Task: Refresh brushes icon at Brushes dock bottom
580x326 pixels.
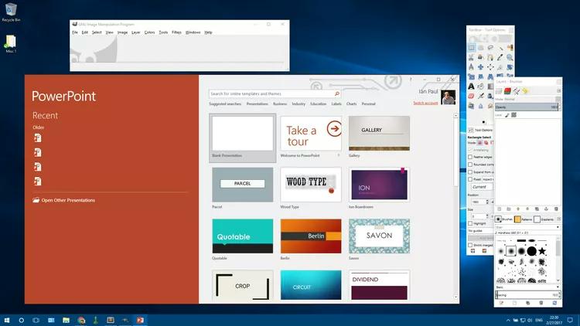Action: 554,303
